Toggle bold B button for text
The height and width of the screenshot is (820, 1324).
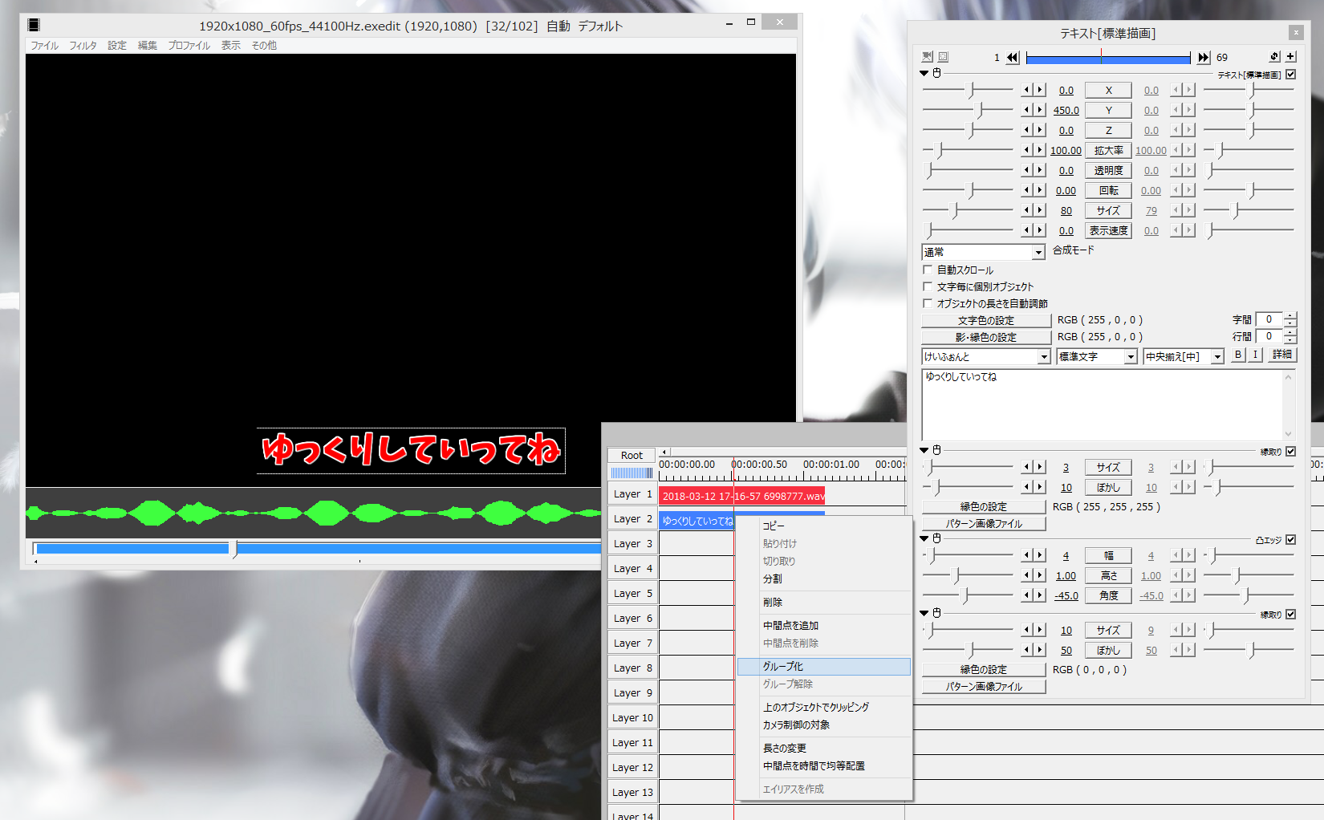[1238, 355]
